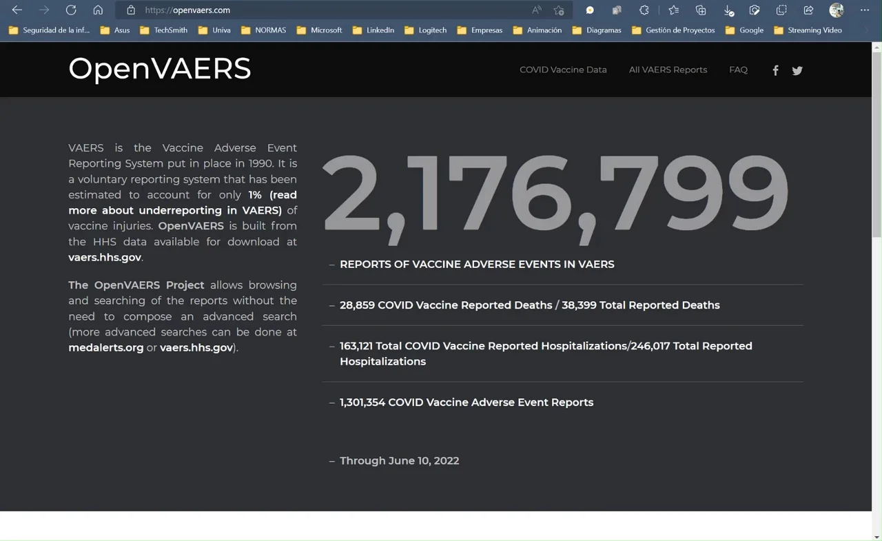Viewport: 882px width, 541px height.
Task: Click 'The OpenVAERS Project' bold text
Action: 136,285
